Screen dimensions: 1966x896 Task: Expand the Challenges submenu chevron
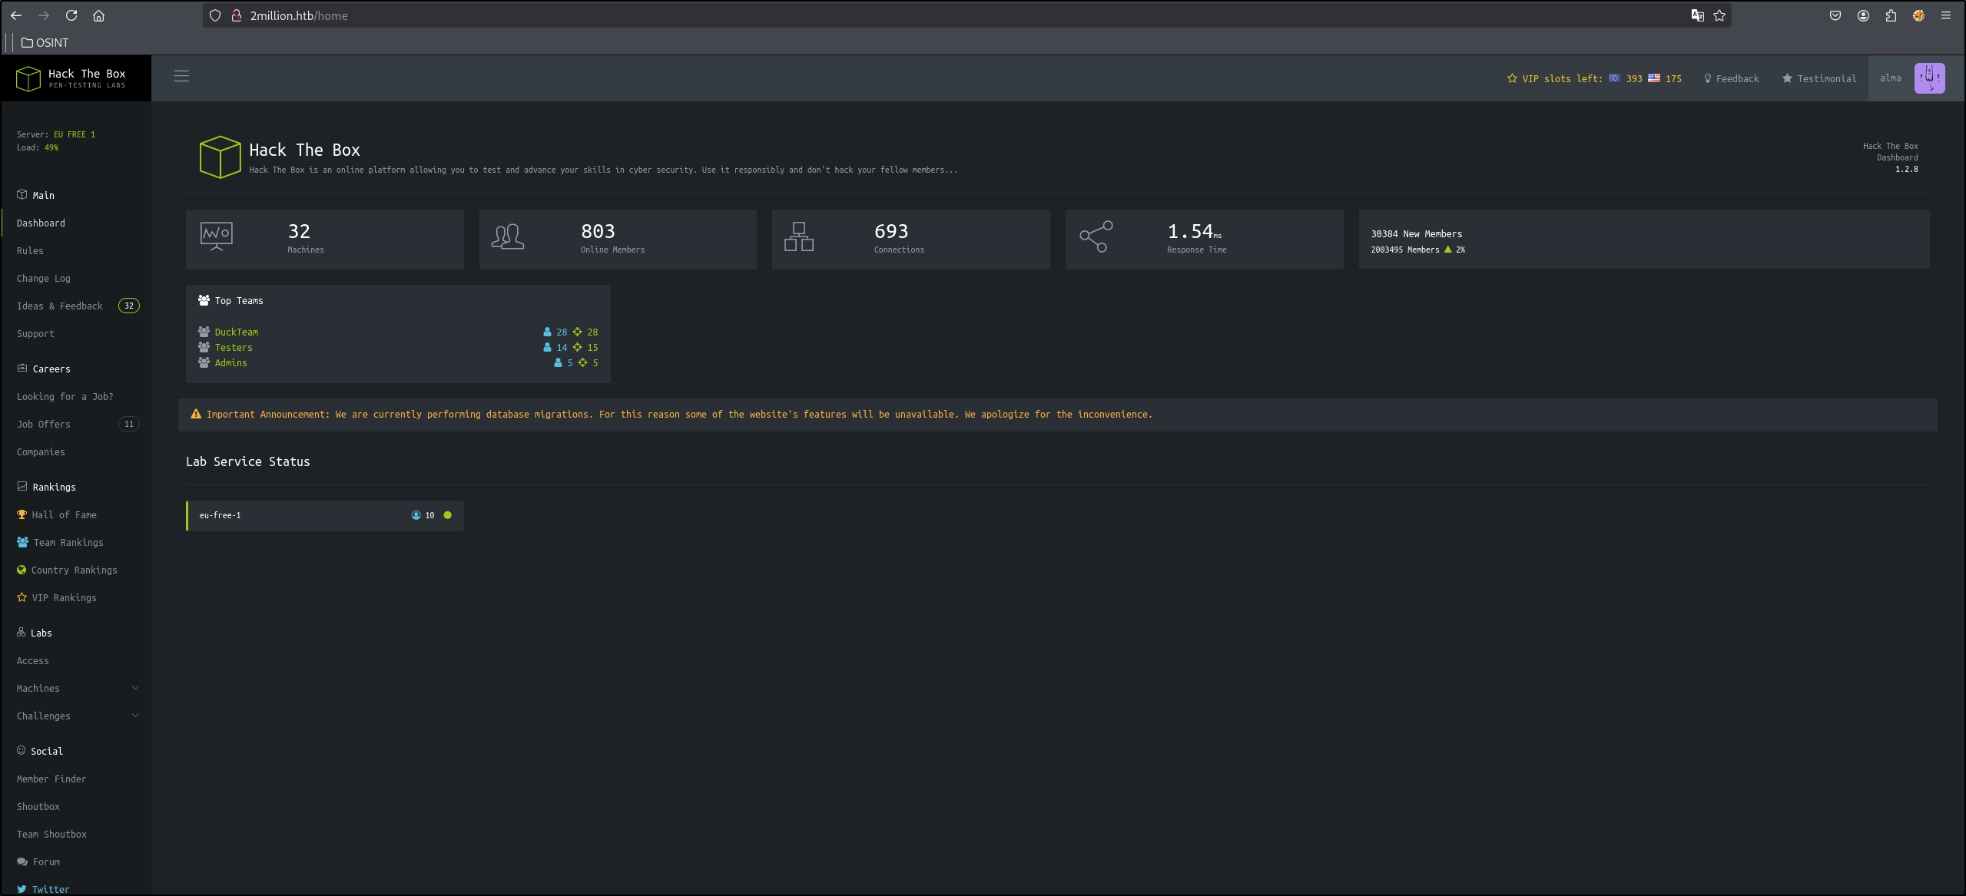click(x=135, y=716)
